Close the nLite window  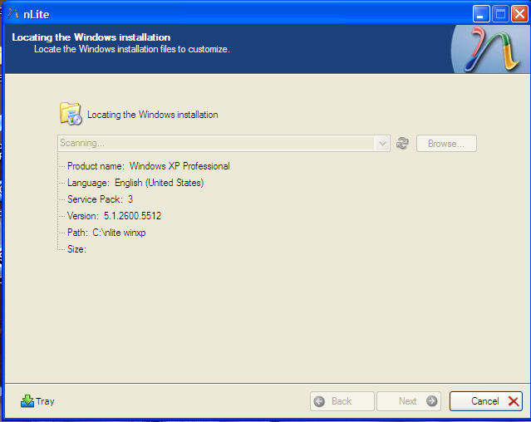(519, 14)
